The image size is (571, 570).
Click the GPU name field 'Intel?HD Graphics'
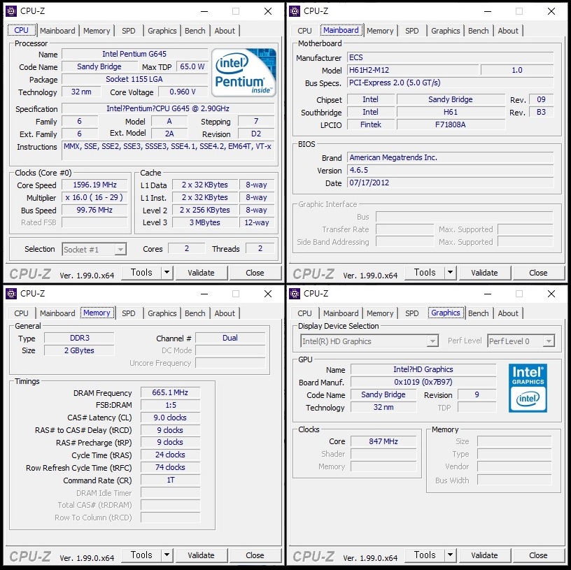coord(423,369)
